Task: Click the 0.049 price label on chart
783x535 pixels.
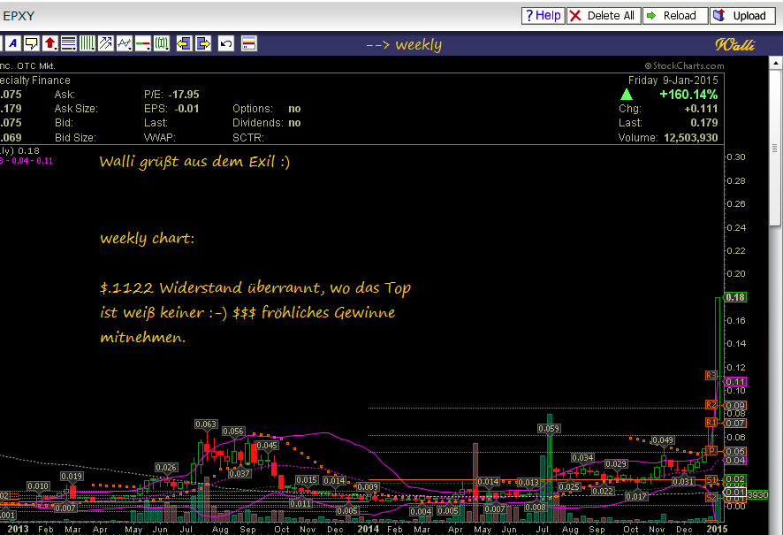Action: click(663, 440)
